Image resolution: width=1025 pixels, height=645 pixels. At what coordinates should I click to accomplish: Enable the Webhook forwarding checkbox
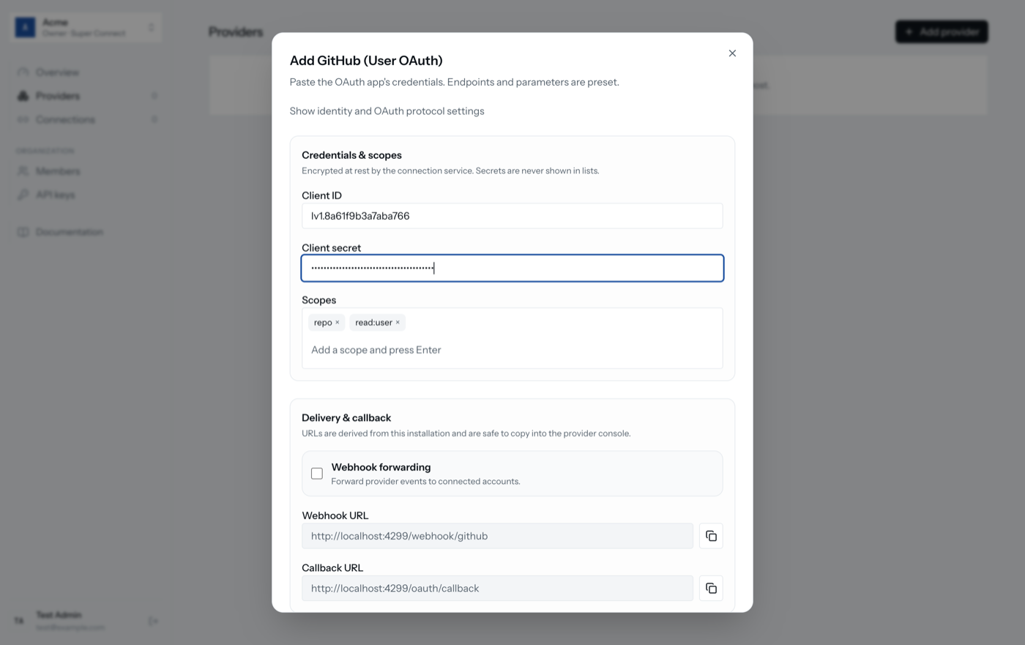317,474
